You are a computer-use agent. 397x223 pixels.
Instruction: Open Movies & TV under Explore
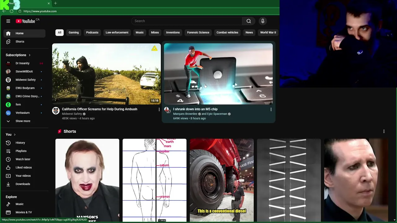(x=24, y=212)
